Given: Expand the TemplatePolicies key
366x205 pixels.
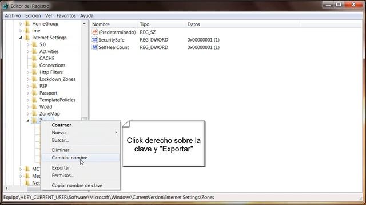Looking at the screenshot, I should point(28,100).
